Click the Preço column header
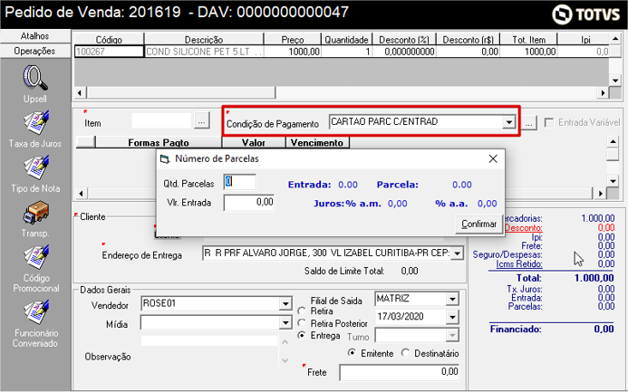 point(293,40)
